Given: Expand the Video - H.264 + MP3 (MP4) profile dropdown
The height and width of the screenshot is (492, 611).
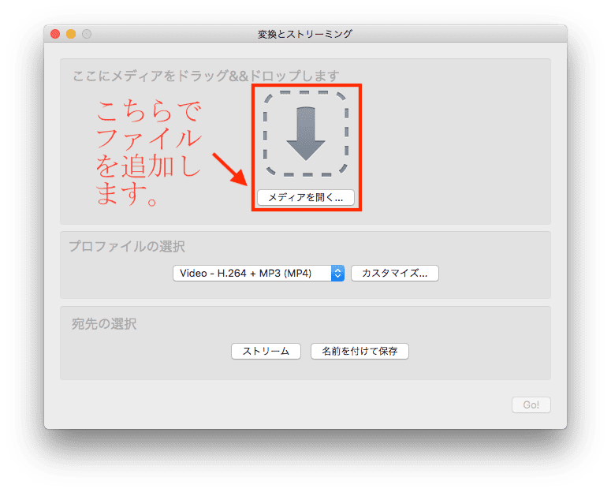Looking at the screenshot, I should tap(259, 274).
